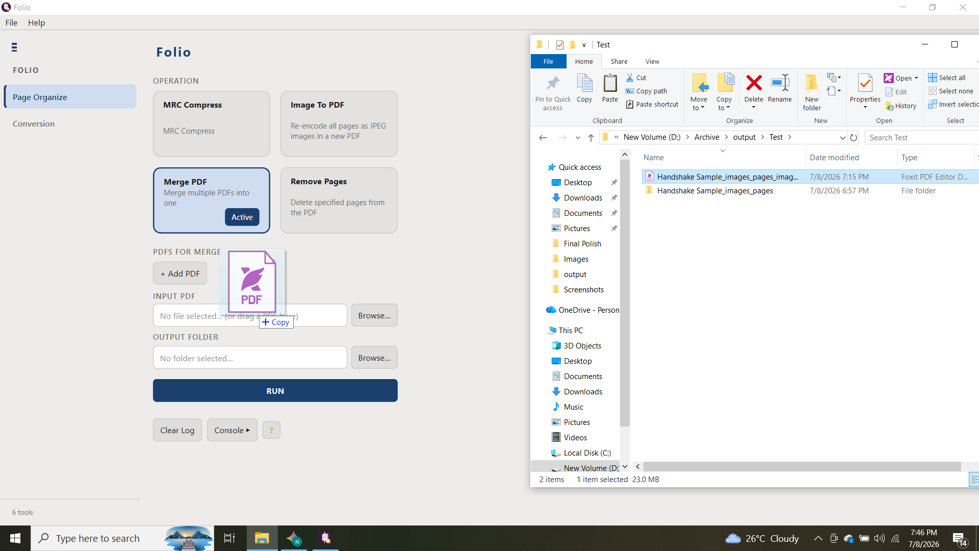
Task: Click Browse next to Input PDF
Action: (x=374, y=315)
